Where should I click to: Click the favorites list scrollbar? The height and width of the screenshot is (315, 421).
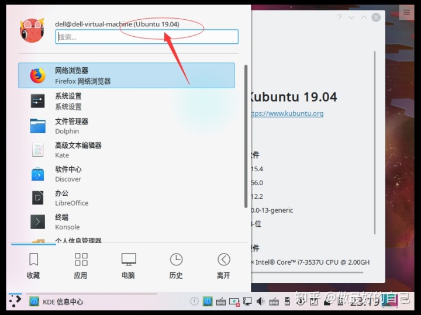click(x=246, y=136)
